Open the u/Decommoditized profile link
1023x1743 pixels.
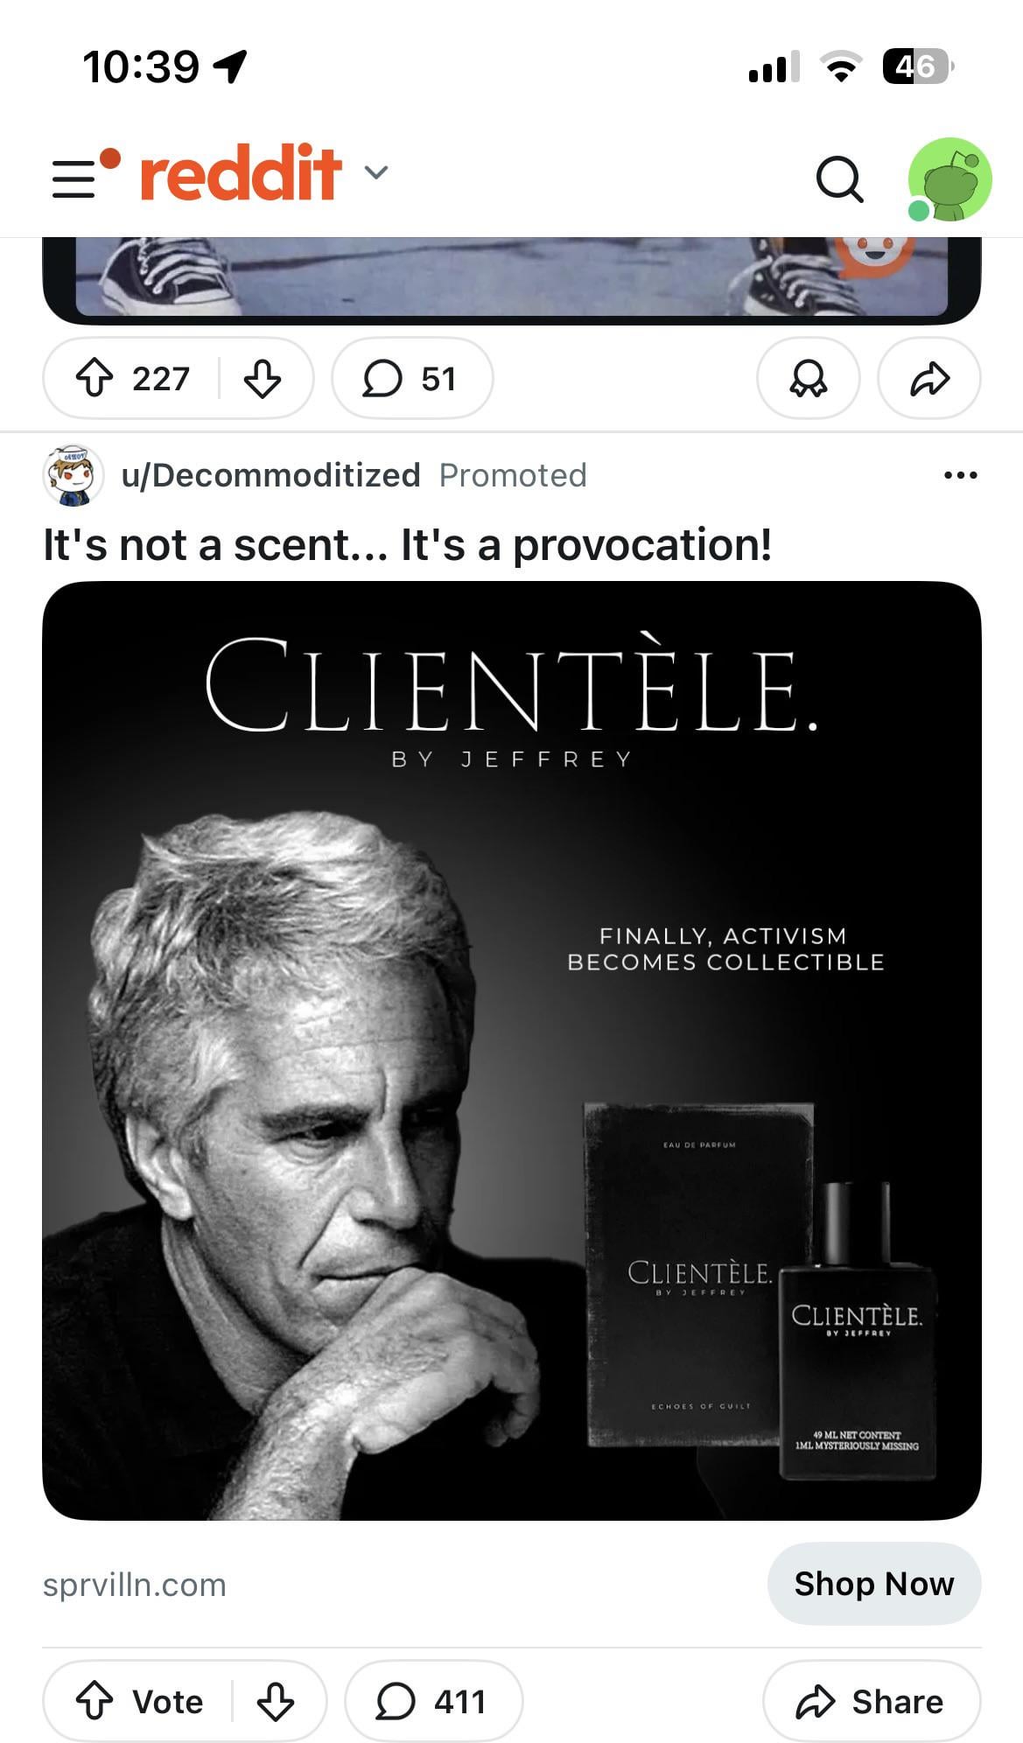point(270,475)
